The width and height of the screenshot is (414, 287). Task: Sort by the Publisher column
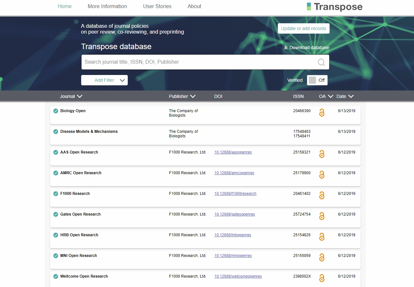182,96
